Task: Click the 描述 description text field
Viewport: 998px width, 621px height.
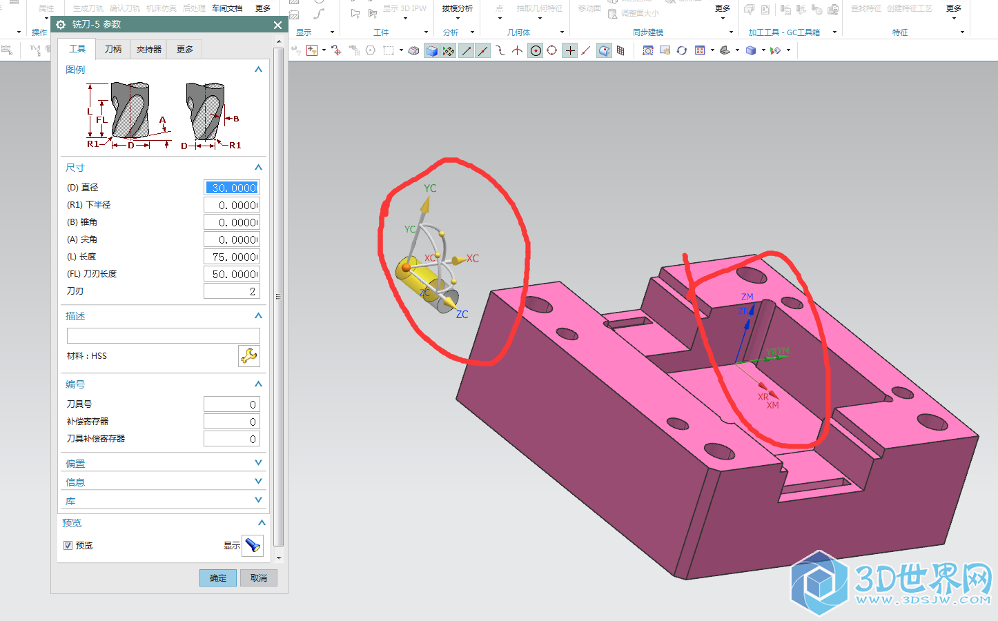Action: pos(164,335)
